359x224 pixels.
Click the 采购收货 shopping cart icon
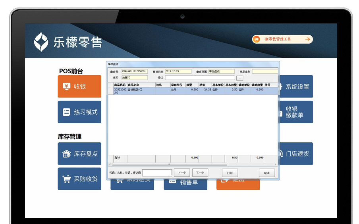[x=66, y=179]
